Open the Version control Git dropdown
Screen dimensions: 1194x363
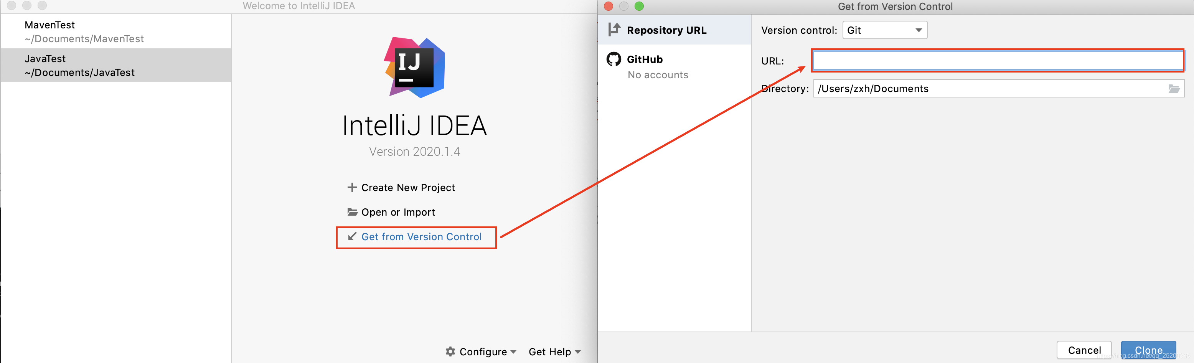tap(884, 30)
